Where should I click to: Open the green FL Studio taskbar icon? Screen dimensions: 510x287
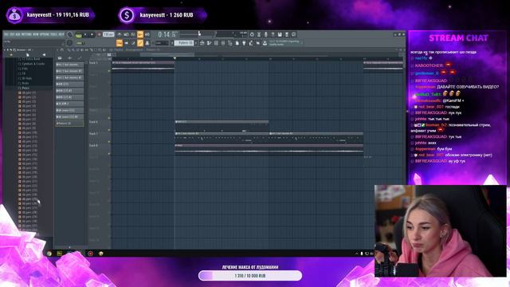tap(60, 254)
